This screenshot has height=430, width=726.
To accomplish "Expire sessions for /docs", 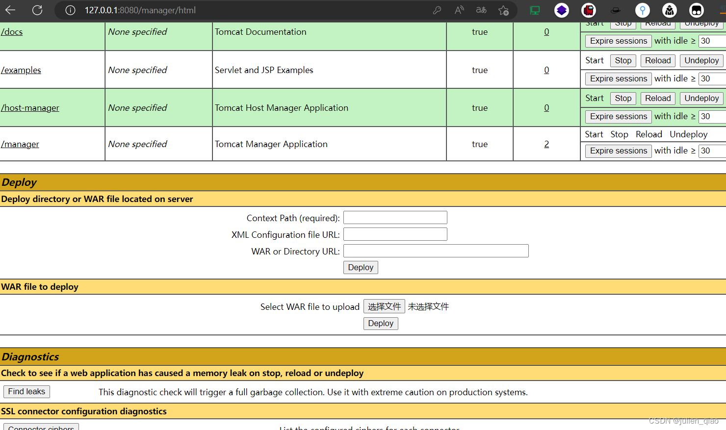I will point(619,41).
